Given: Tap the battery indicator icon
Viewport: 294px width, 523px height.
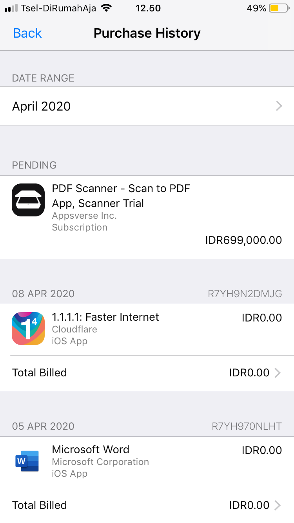Looking at the screenshot, I should (x=278, y=8).
